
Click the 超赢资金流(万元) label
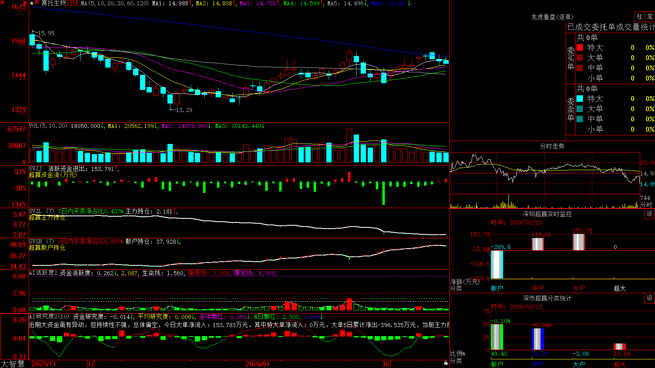(x=53, y=175)
